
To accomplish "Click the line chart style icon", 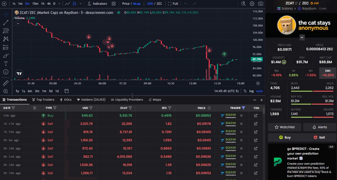I will pyautogui.click(x=68, y=4).
